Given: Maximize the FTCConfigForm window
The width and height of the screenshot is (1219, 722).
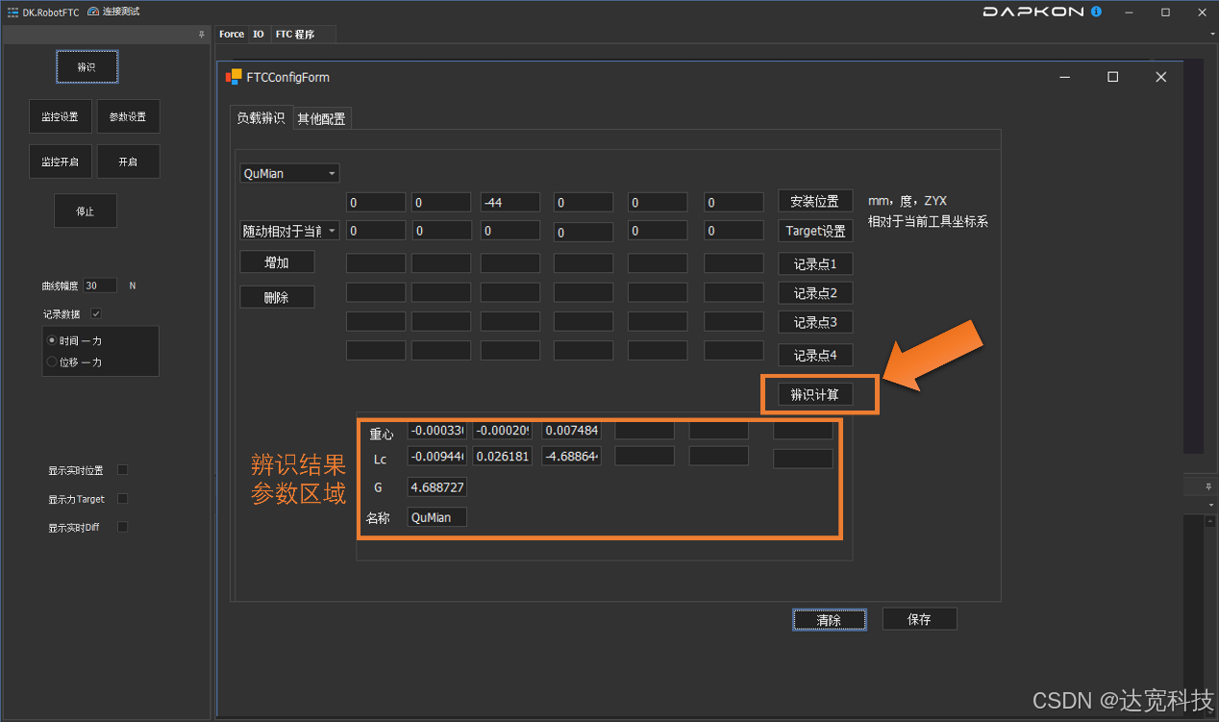Looking at the screenshot, I should [1112, 77].
